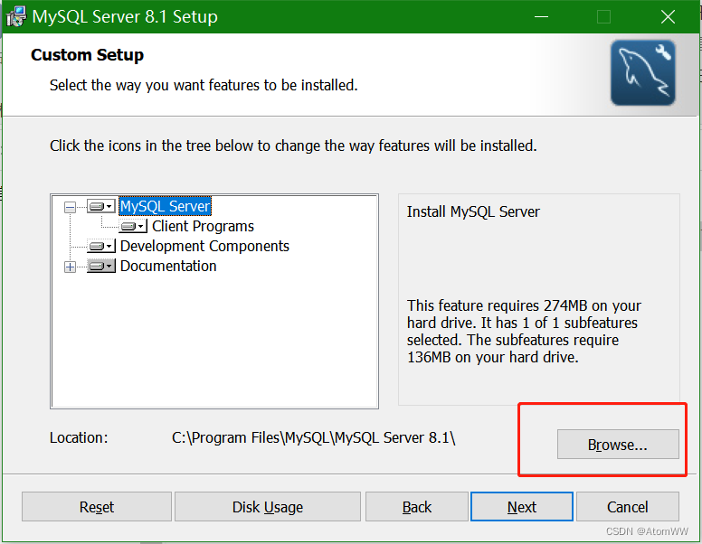Open the Disk Usage dialog
The width and height of the screenshot is (702, 544).
(x=268, y=507)
